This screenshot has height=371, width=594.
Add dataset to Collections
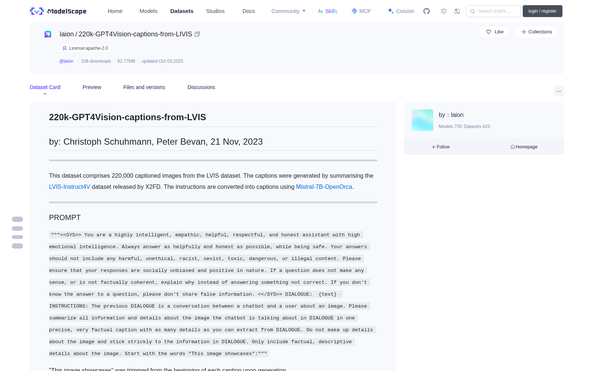point(536,32)
